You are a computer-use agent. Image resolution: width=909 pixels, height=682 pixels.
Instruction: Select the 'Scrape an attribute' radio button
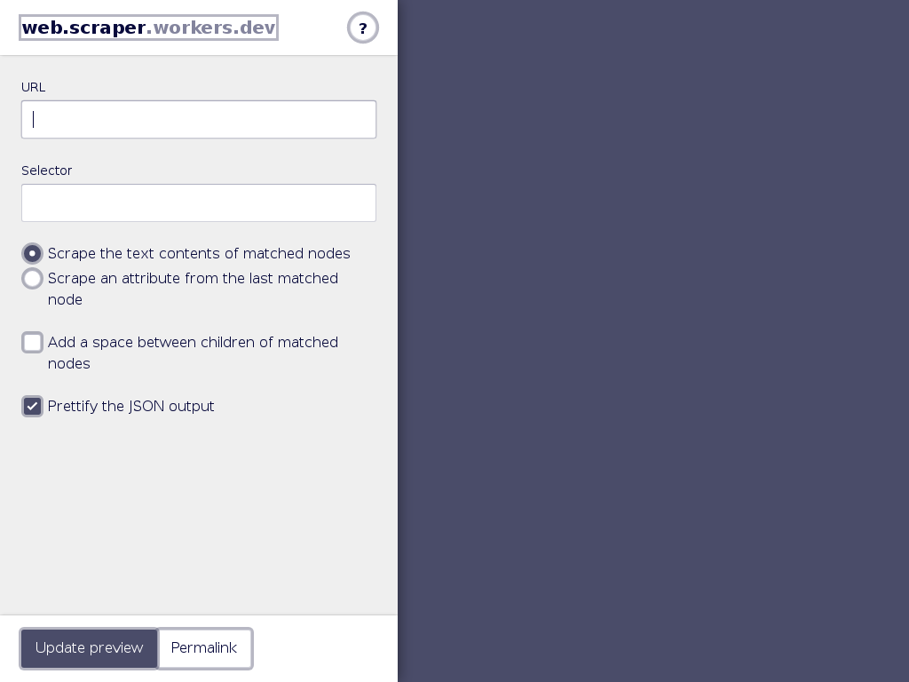tap(33, 278)
